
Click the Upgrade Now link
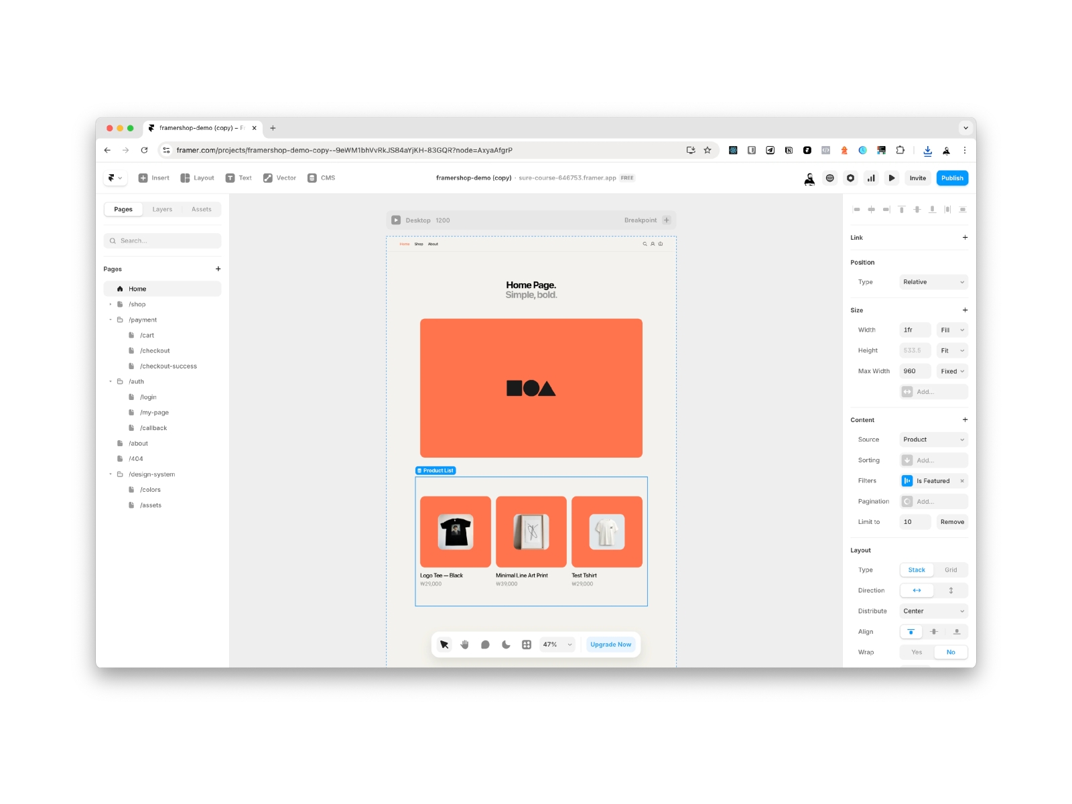[x=610, y=644]
